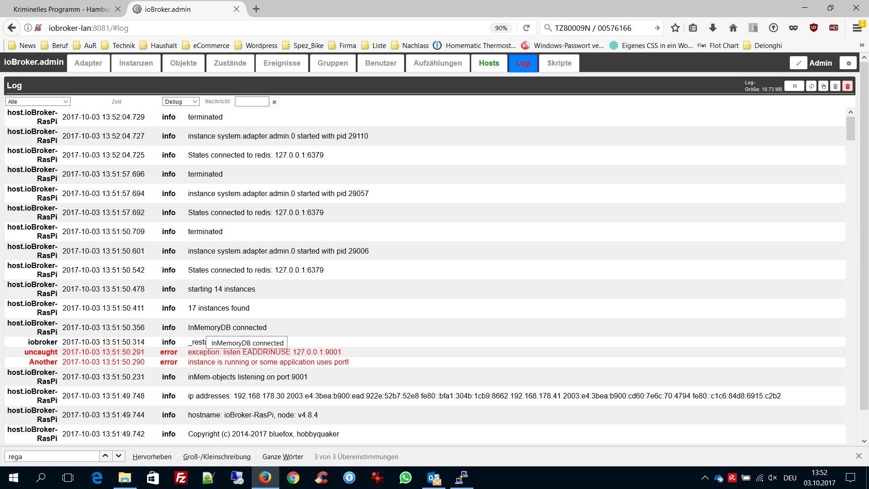Open the gear settings icon in header
The image size is (869, 489).
[849, 63]
